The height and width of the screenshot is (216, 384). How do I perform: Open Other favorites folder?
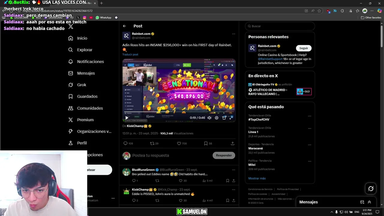click(371, 18)
